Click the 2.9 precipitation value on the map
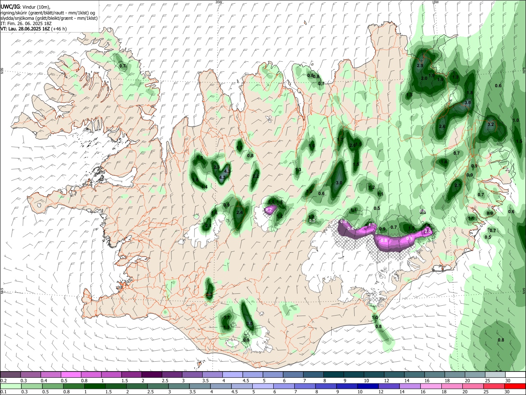Viewport: 526px width, 395px height. [420, 65]
